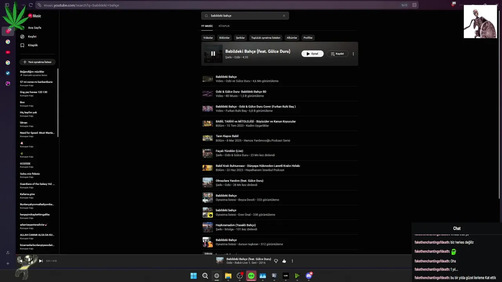Image resolution: width=502 pixels, height=282 pixels.
Task: Filter results by Albümler
Action: [292, 38]
